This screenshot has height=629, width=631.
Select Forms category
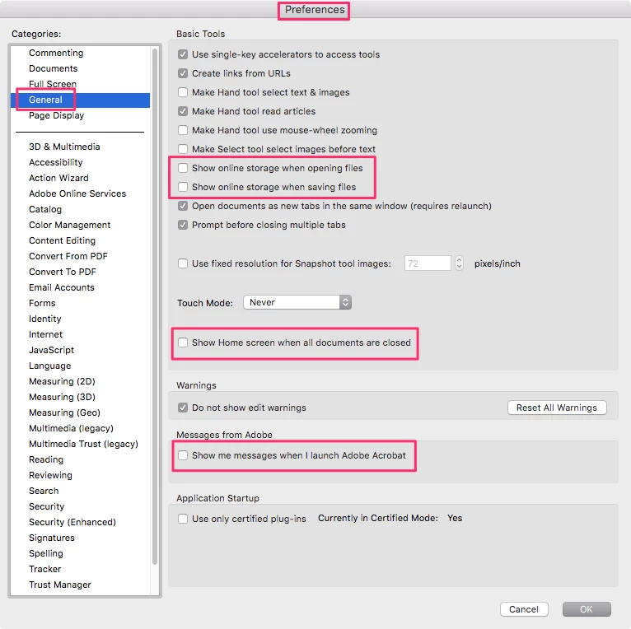pyautogui.click(x=42, y=303)
